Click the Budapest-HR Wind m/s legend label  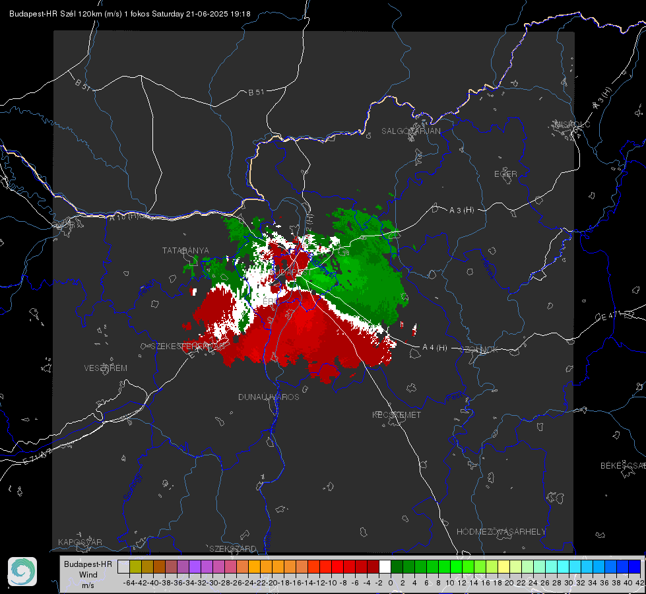click(88, 575)
